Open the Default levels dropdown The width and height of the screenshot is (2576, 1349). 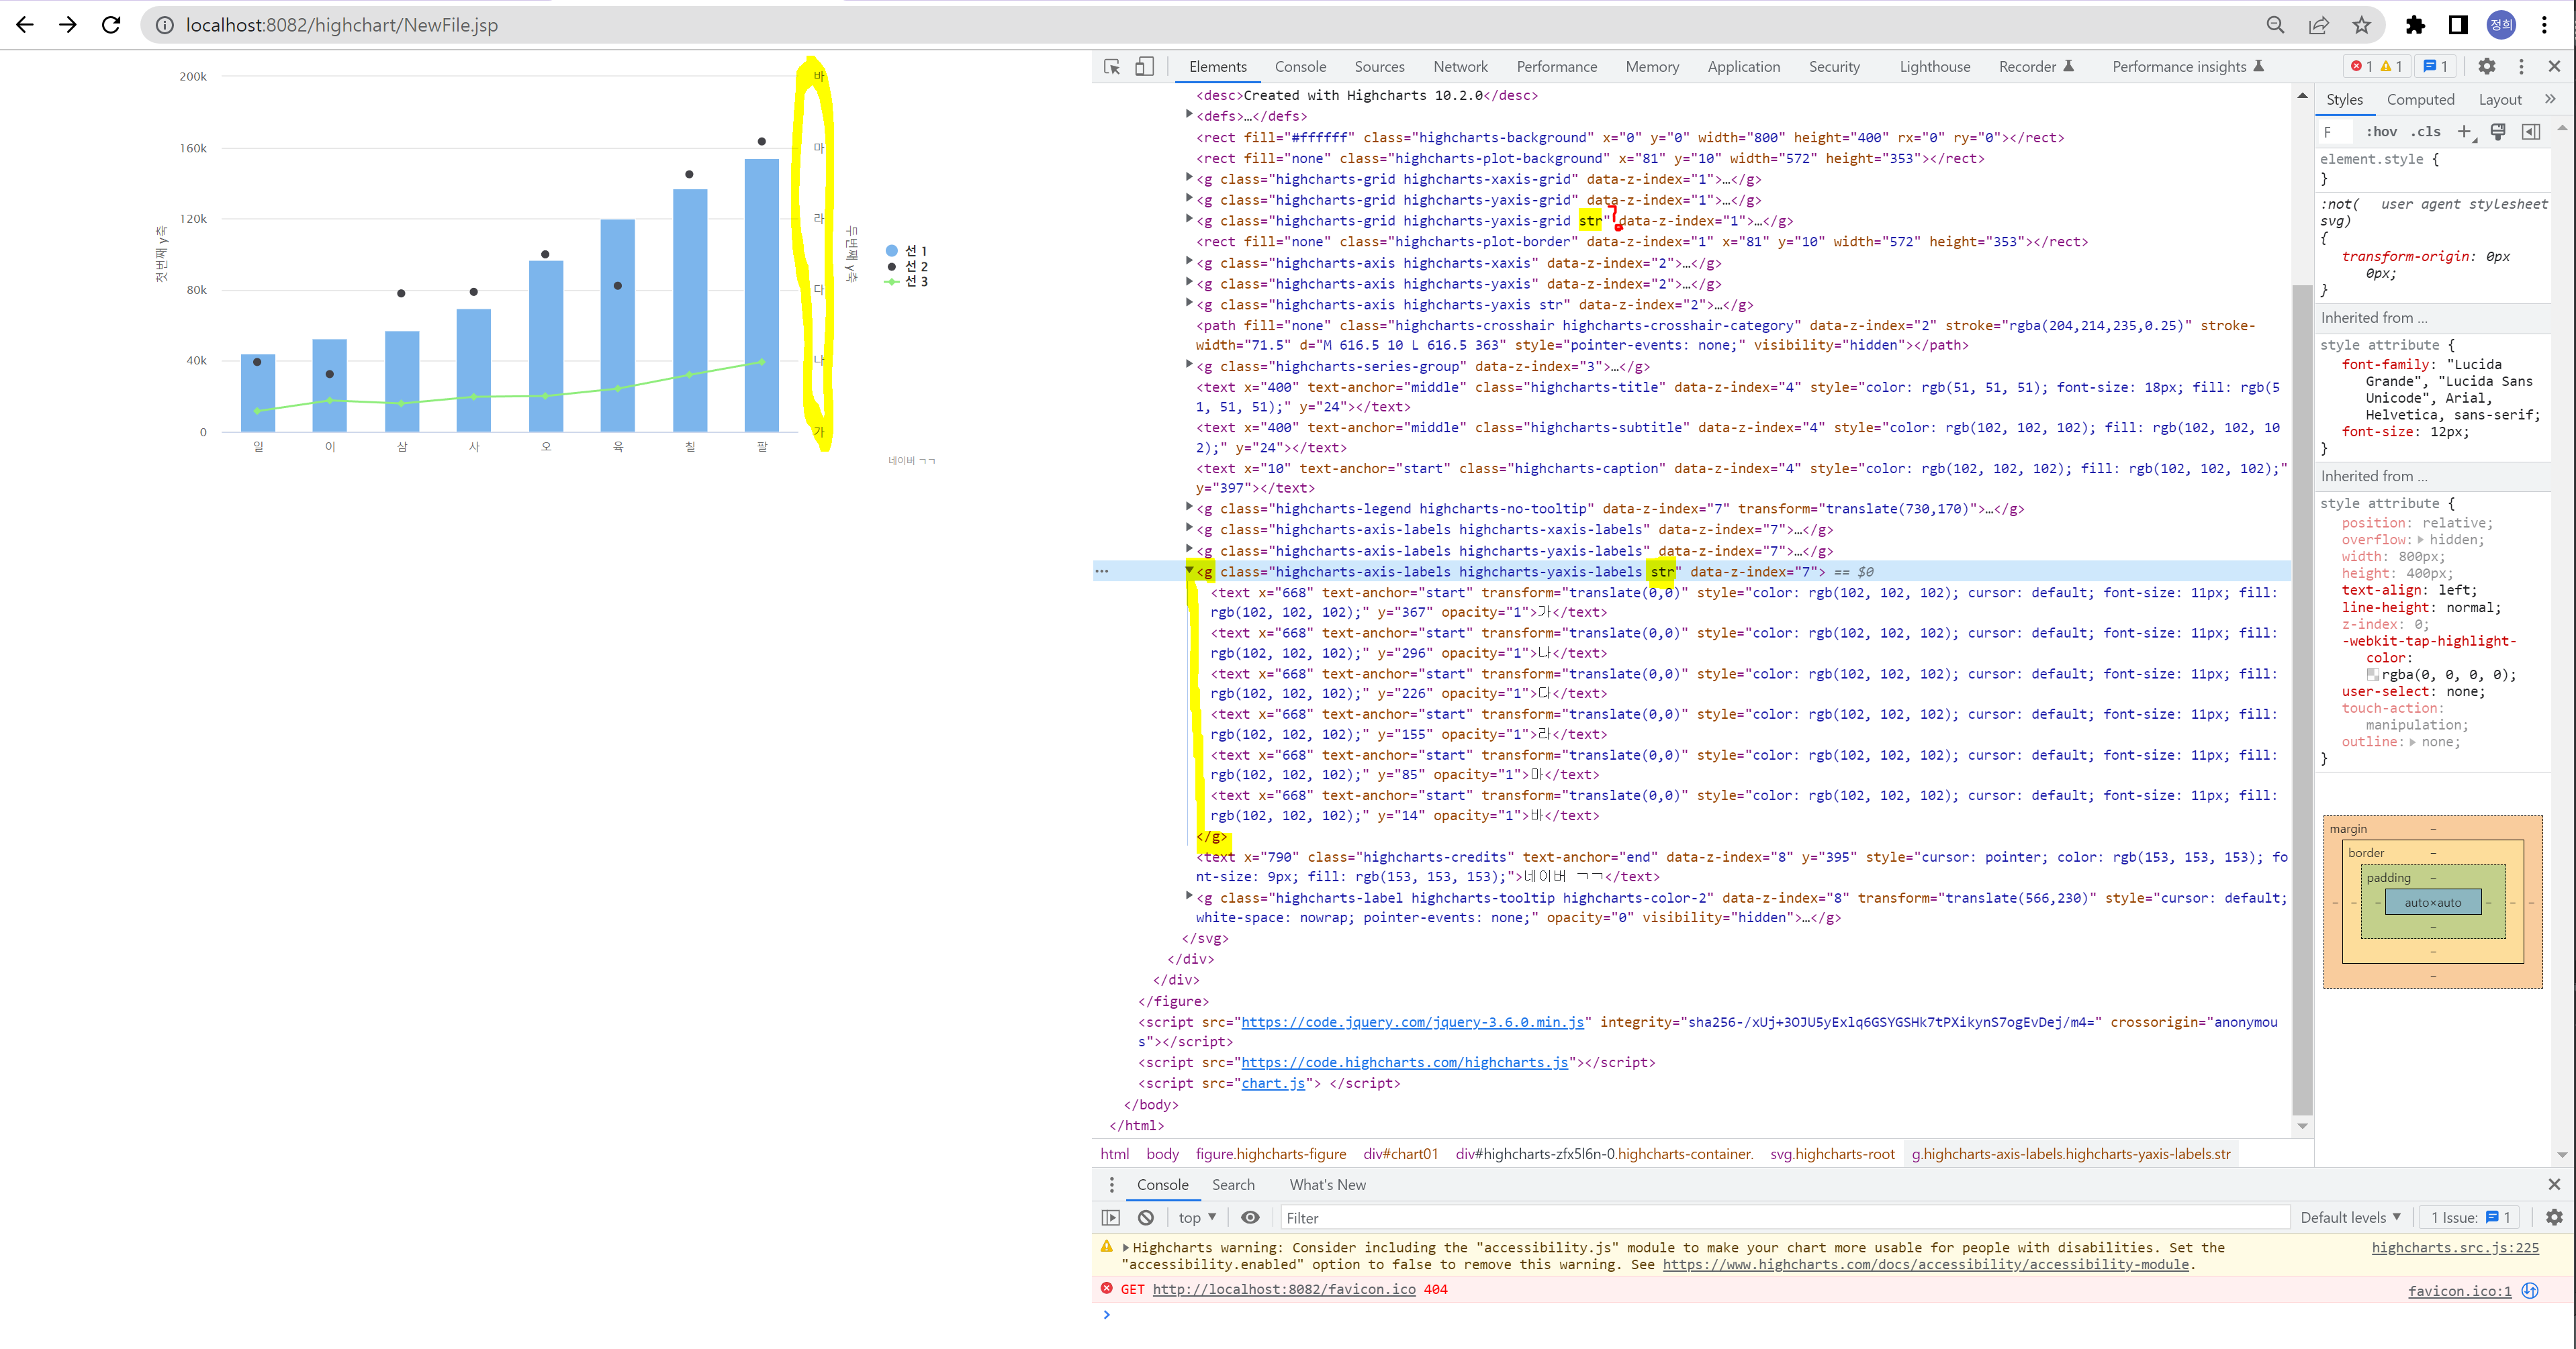tap(2349, 1217)
